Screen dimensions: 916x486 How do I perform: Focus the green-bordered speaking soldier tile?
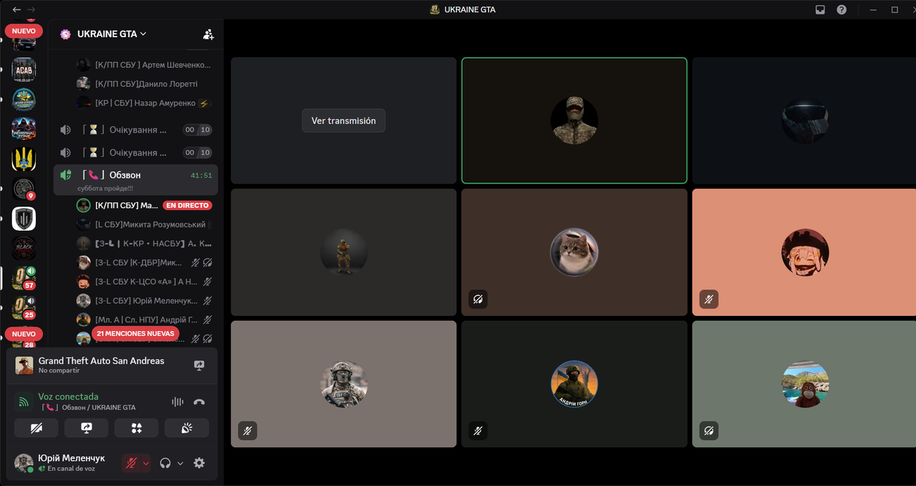[x=574, y=121]
